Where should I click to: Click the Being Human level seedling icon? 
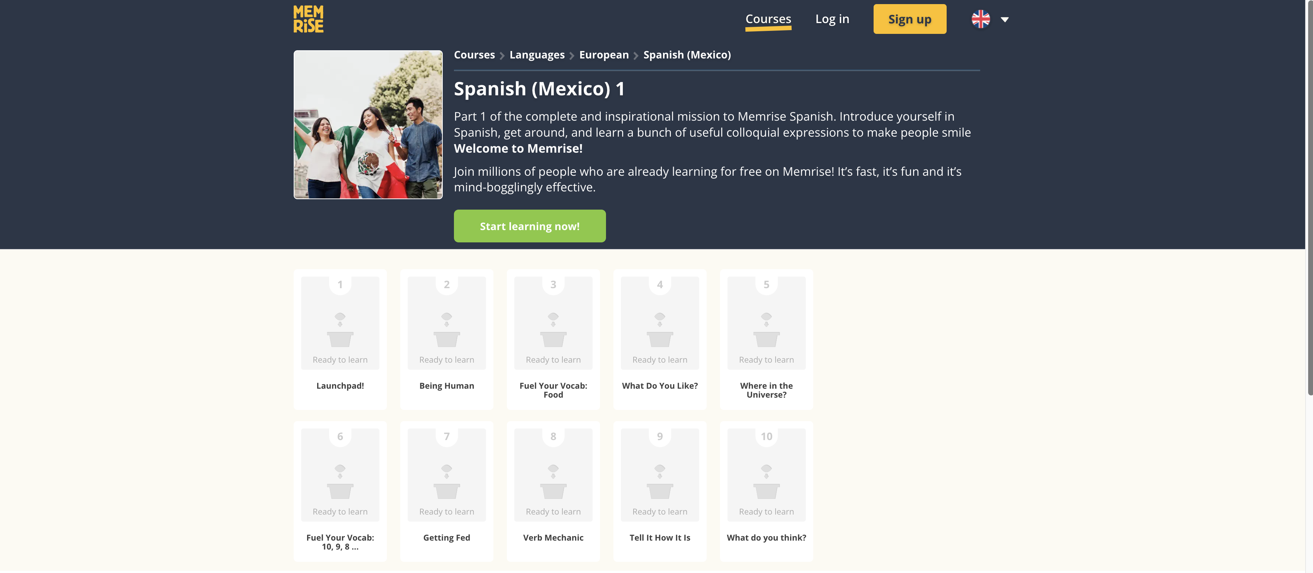tap(446, 330)
